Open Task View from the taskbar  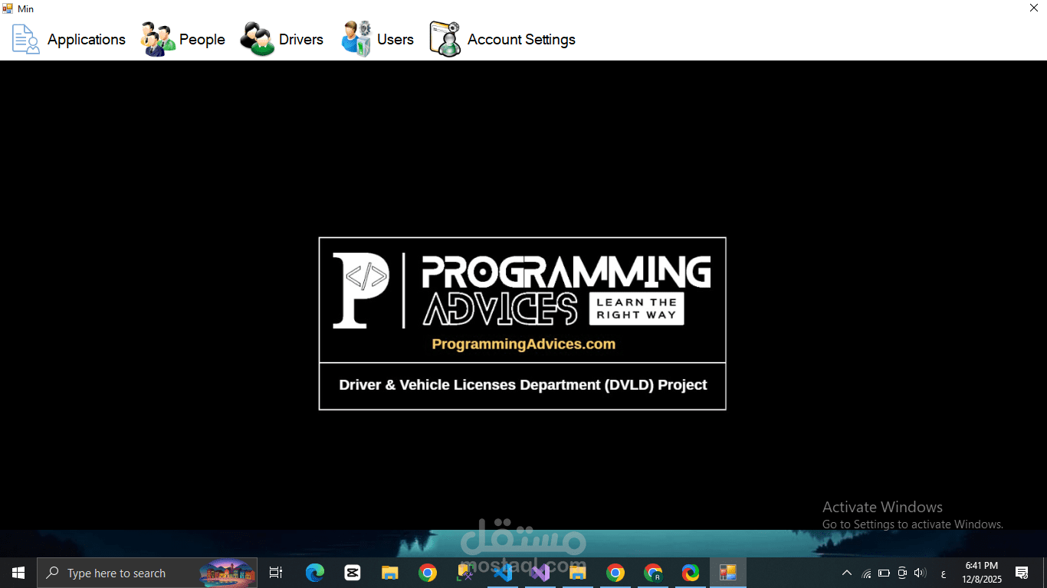(276, 573)
